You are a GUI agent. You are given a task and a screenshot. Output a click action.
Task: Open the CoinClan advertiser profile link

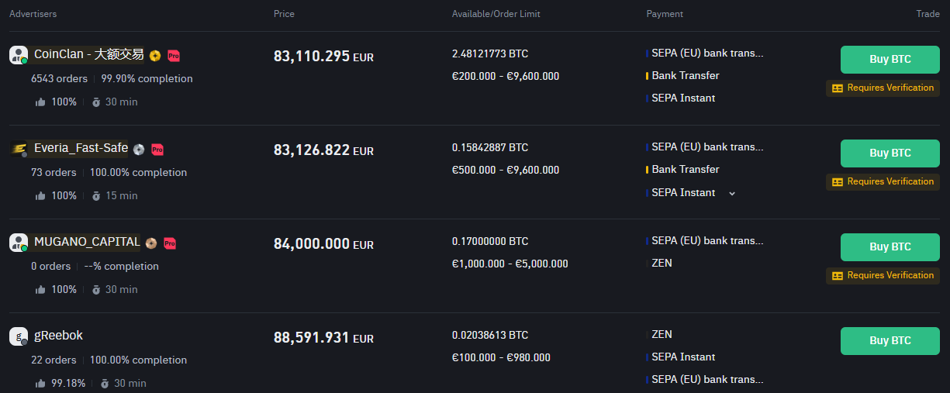89,54
